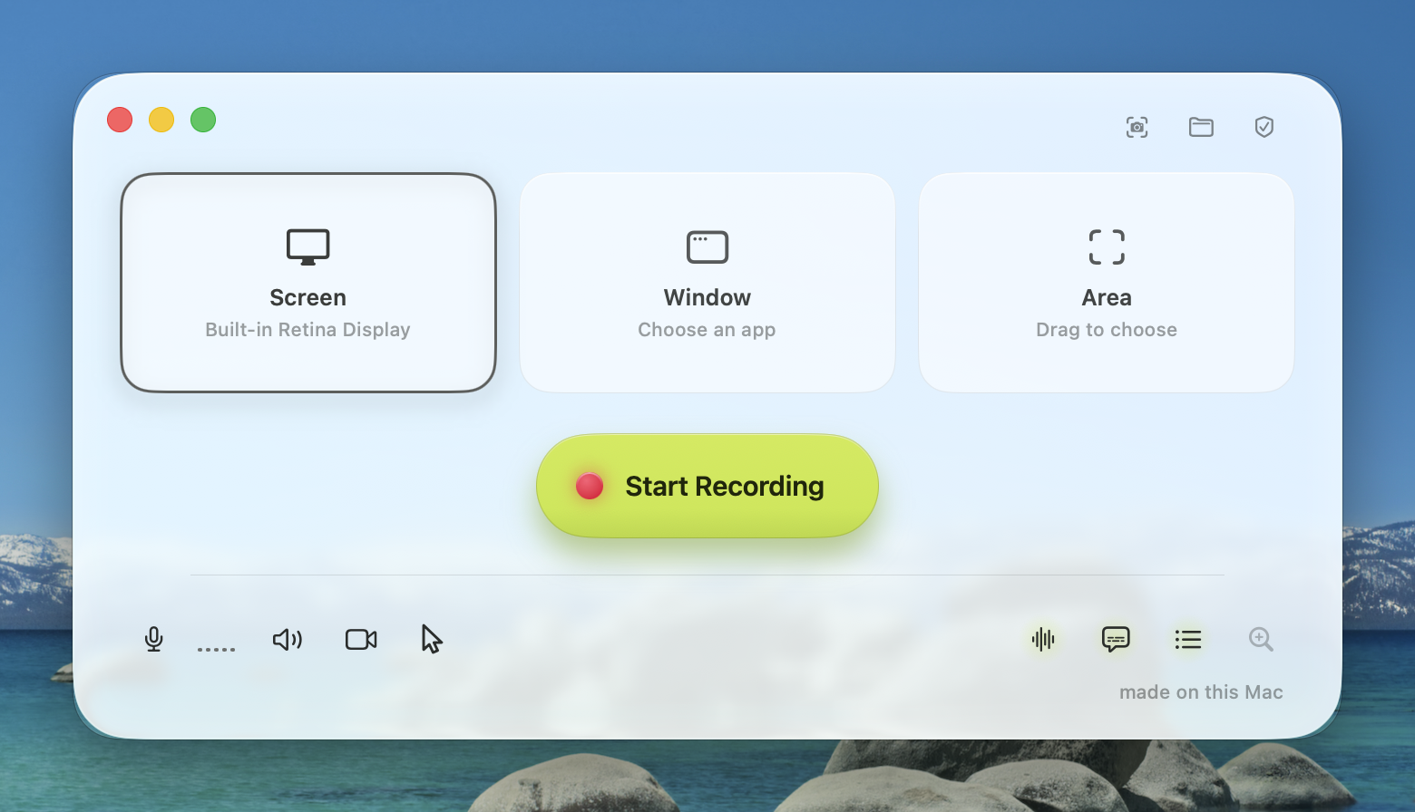Image resolution: width=1415 pixels, height=812 pixels.
Task: Click the captions speech bubble icon
Action: point(1116,640)
